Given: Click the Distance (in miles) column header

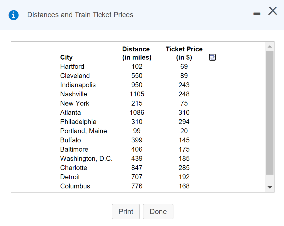Looking at the screenshot, I should pyautogui.click(x=136, y=53).
